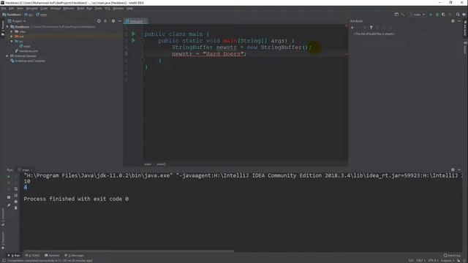Click Harddown in the navigation breadcrumb bar
Image resolution: width=468 pixels, height=263 pixels.
point(12,15)
